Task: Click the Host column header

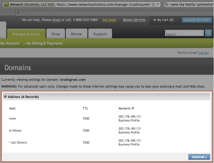Action: coord(12,109)
